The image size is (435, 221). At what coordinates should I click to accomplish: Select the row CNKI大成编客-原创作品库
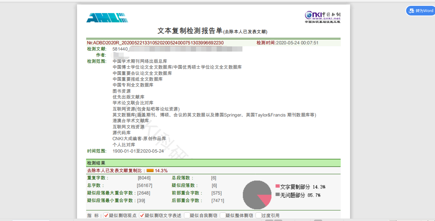click(x=139, y=139)
